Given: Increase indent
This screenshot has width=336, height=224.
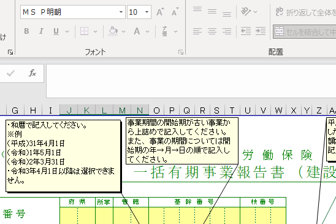Looking at the screenshot, I should click(261, 31).
